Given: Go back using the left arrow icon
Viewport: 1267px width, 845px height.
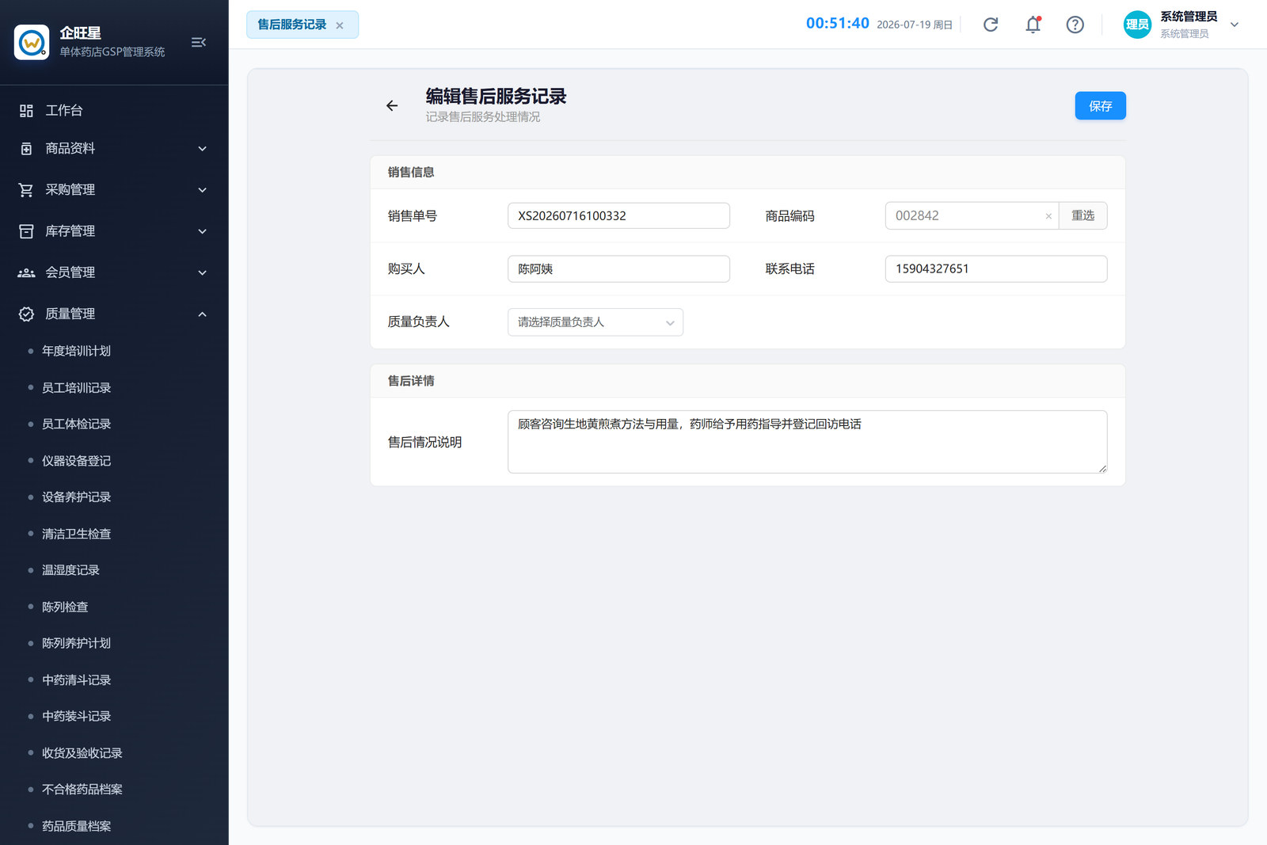Looking at the screenshot, I should 392,105.
